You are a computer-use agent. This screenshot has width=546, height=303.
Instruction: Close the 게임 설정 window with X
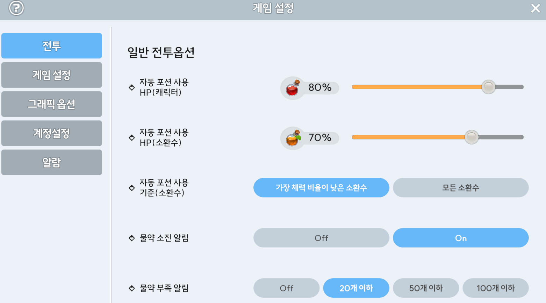(536, 8)
